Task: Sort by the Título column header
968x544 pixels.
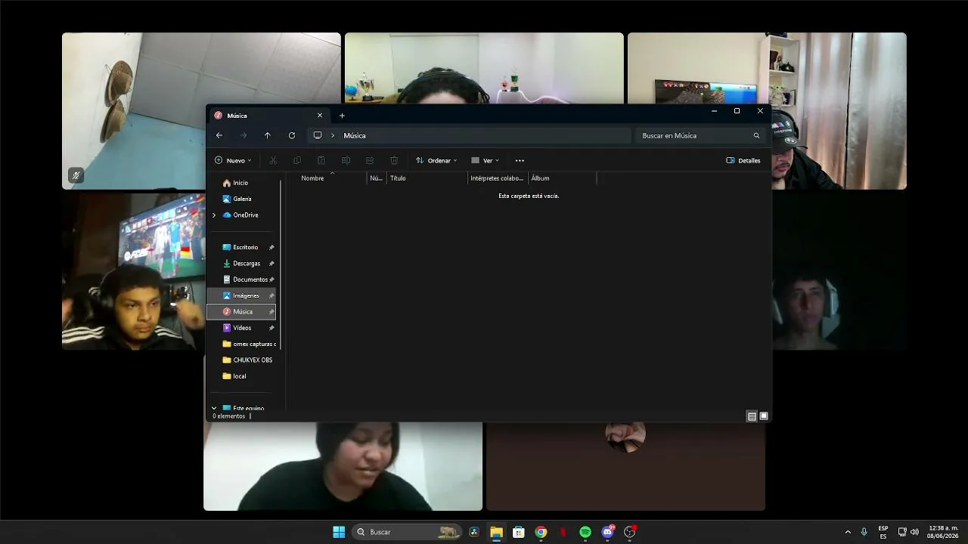Action: click(398, 178)
